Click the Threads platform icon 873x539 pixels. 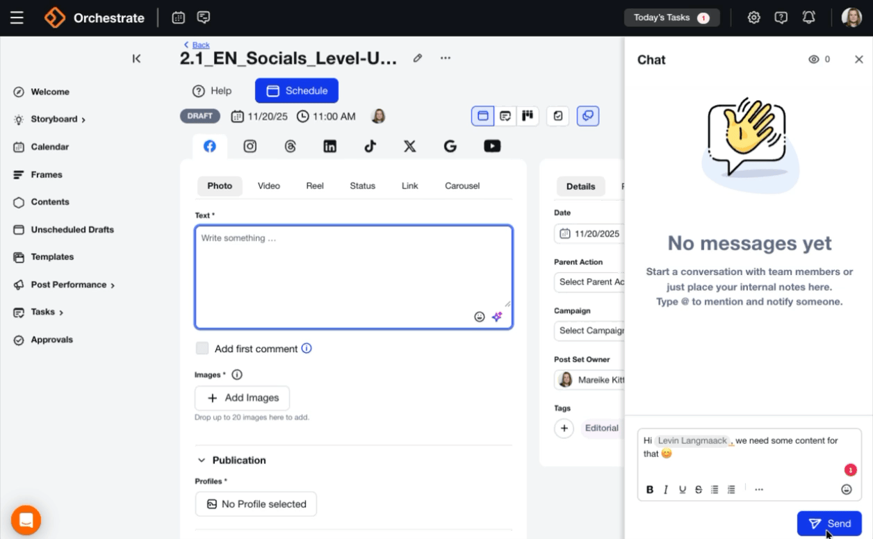click(291, 146)
